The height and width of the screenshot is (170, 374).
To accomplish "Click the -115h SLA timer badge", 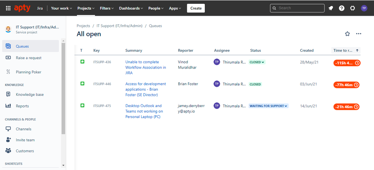I will (347, 63).
